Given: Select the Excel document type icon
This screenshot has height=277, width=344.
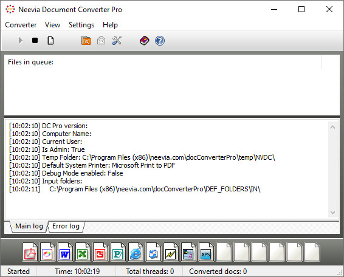Looking at the screenshot, I should (83, 251).
